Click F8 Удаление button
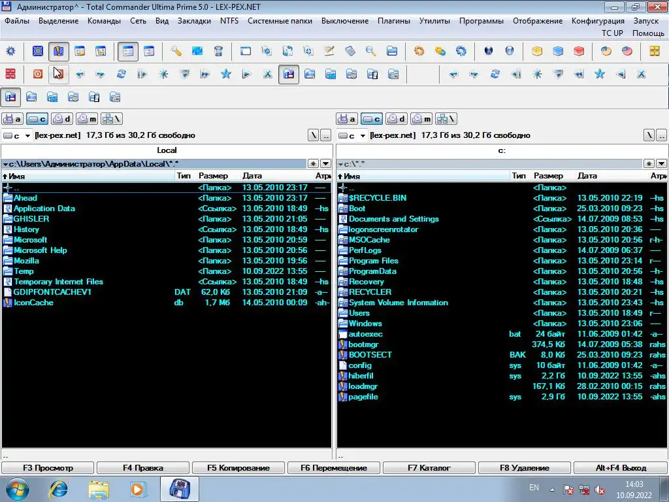Viewport: 669px width, 502px height. pos(525,468)
